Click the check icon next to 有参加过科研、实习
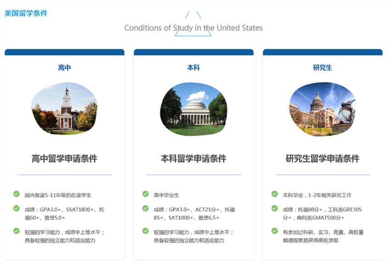This screenshot has height=264, width=390. [x=274, y=231]
